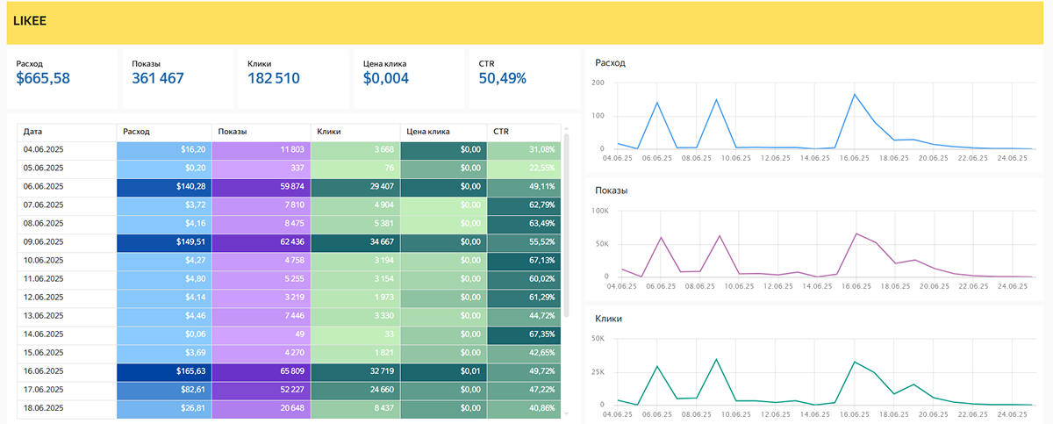
Task: Select the Клики total 182 510
Action: [273, 78]
